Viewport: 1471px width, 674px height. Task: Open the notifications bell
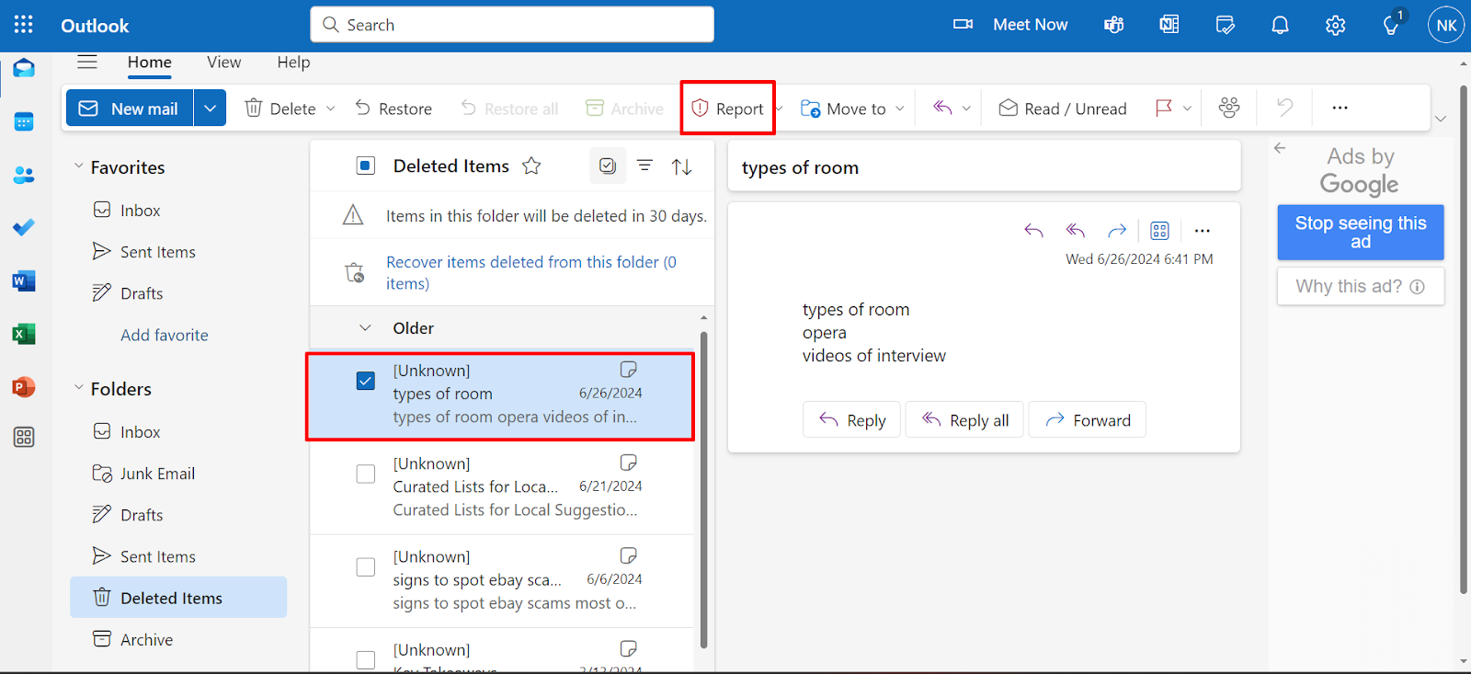1280,25
